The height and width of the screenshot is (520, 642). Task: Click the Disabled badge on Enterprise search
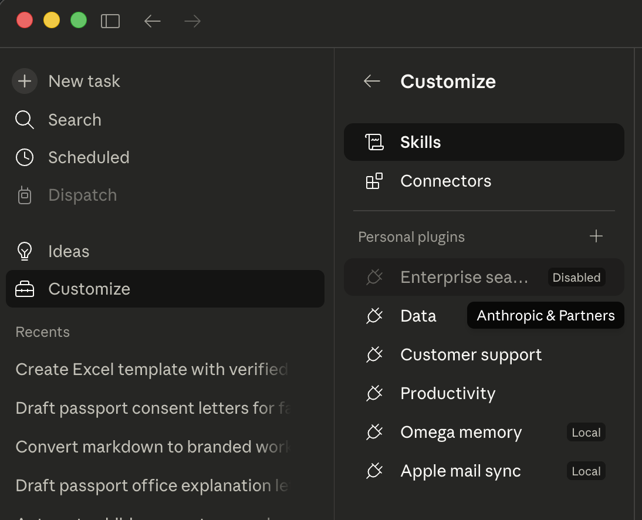576,277
